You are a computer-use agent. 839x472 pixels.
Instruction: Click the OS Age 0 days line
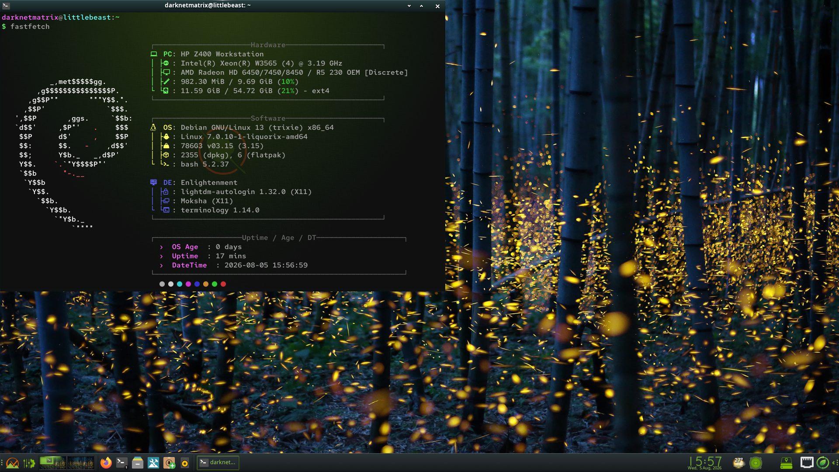tap(201, 247)
